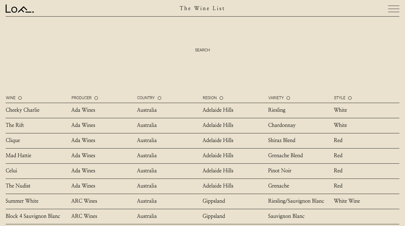Open Block 4 Sauvignon Blanc

click(33, 216)
